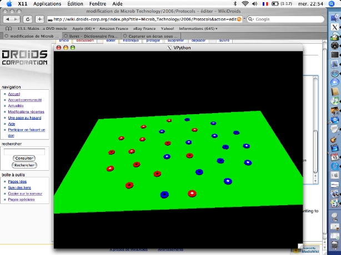Select the historique page tab
The height and width of the screenshot is (255, 341).
(131, 40)
